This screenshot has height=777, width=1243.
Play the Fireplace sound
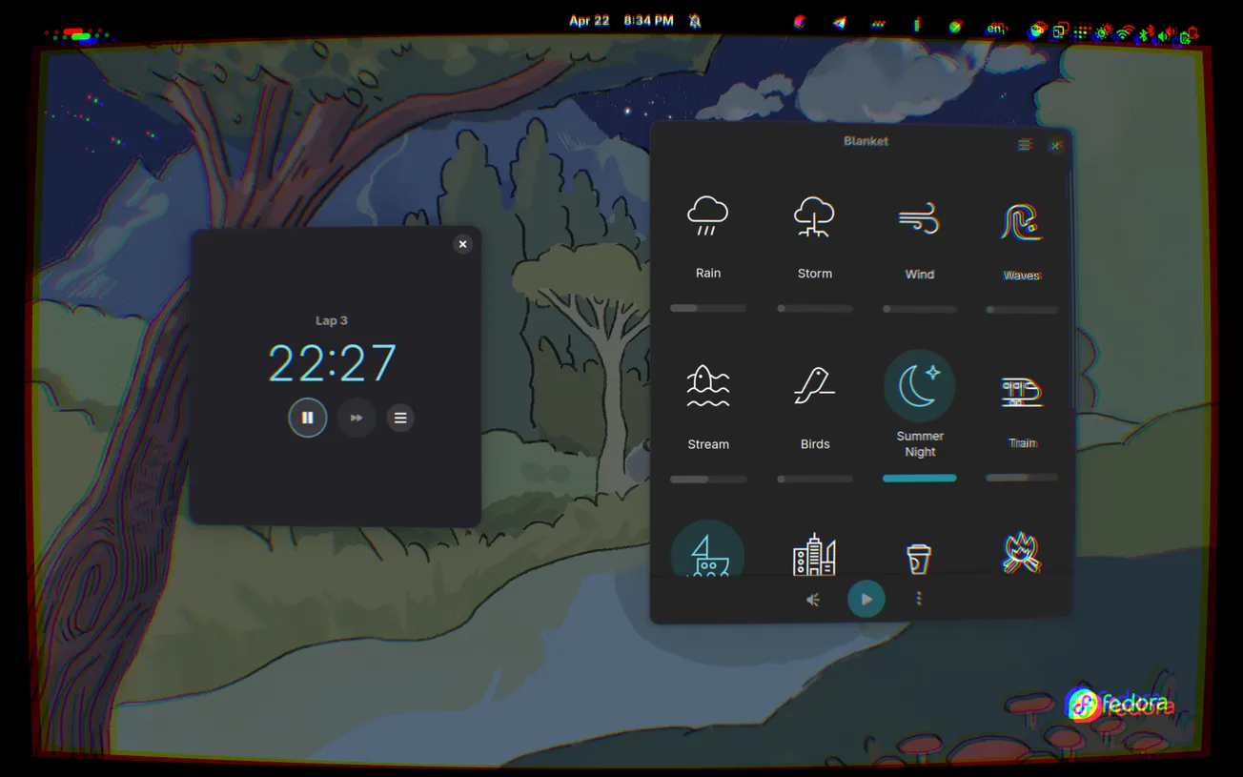[x=1021, y=551]
